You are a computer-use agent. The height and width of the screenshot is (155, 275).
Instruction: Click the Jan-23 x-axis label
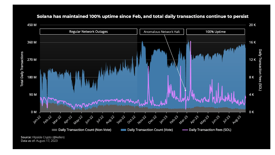point(164,119)
